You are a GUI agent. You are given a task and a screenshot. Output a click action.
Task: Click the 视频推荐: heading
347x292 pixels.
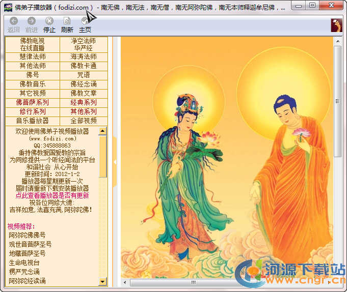(21, 226)
